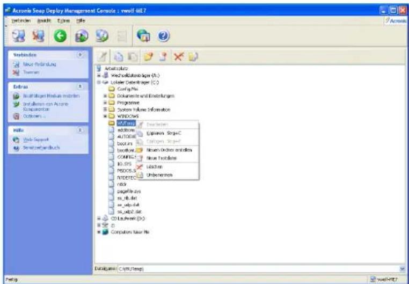Open the Extras menu in menu bar

63,20
